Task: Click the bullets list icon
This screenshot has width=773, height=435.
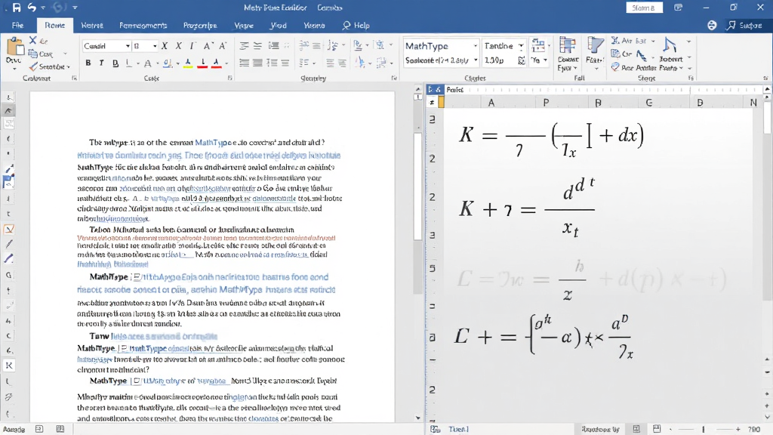Action: tap(244, 46)
